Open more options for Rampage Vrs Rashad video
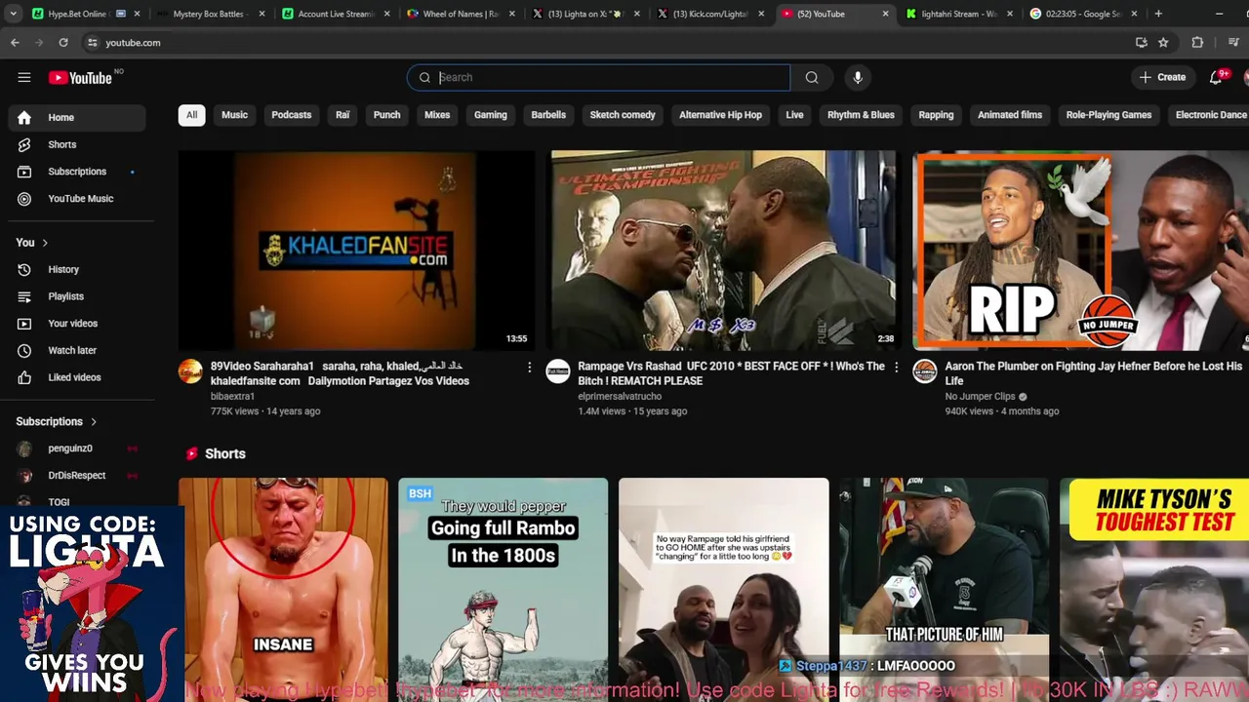Viewport: 1249px width, 702px height. pyautogui.click(x=896, y=368)
